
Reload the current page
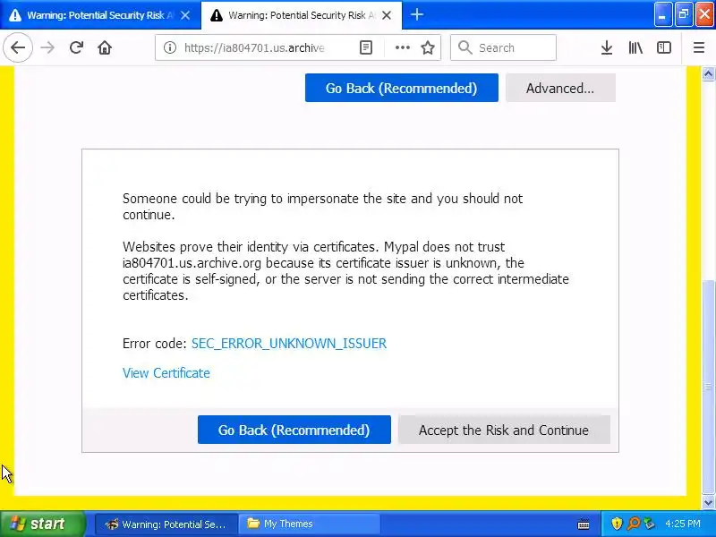point(76,47)
